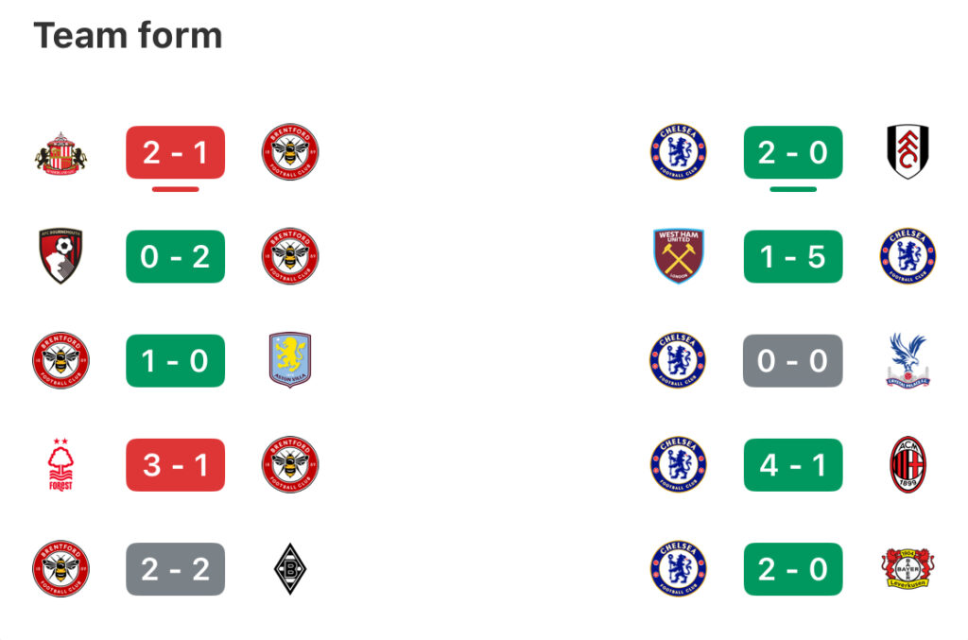
Task: Open the grey 0 - 0 Palace draw
Action: [x=793, y=361]
